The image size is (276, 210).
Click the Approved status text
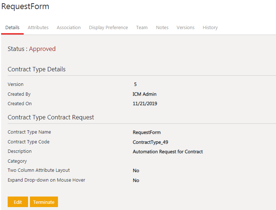point(42,49)
